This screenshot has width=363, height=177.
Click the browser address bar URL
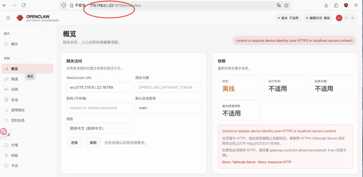coord(115,5)
